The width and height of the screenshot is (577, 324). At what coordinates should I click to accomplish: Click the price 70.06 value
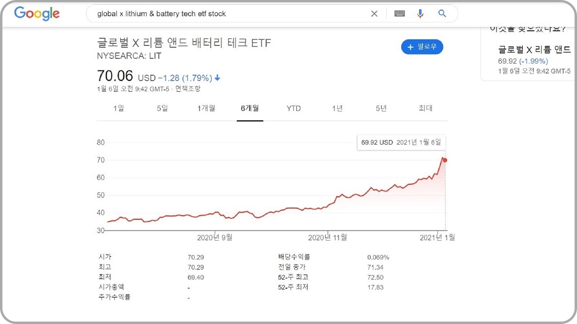click(115, 76)
